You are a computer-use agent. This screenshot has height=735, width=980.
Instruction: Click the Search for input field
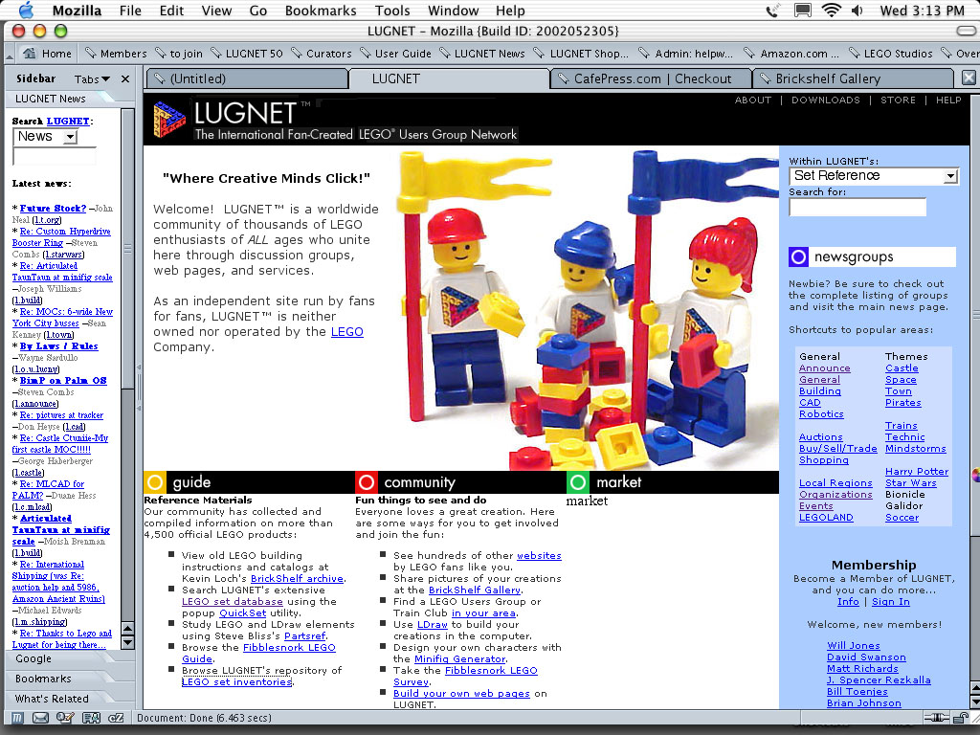(857, 208)
